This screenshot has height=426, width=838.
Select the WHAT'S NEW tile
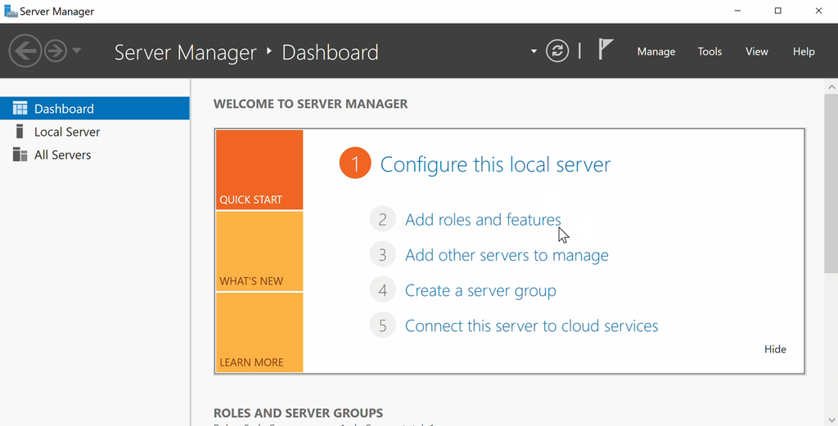click(259, 251)
